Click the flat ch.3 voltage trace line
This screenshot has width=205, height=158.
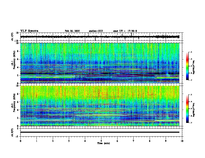pos(100,132)
